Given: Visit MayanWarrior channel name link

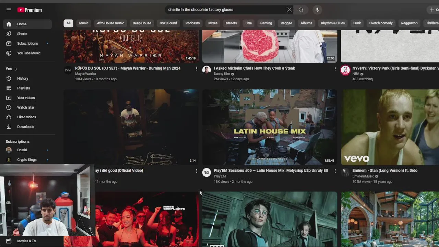Looking at the screenshot, I should click(x=85, y=74).
